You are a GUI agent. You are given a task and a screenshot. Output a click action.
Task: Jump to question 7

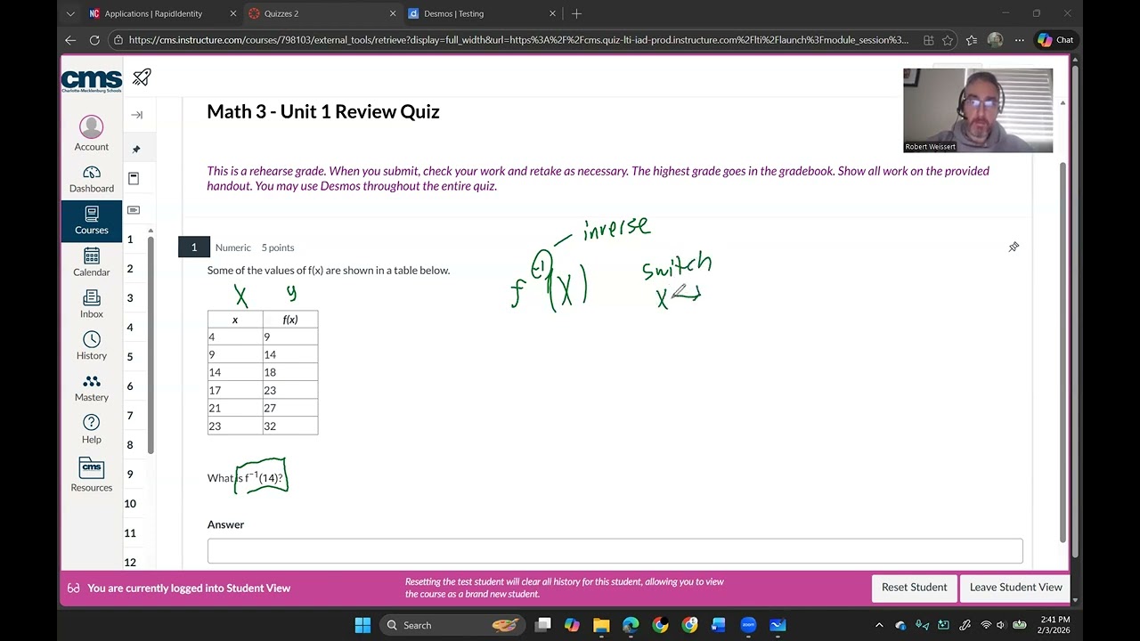click(130, 415)
